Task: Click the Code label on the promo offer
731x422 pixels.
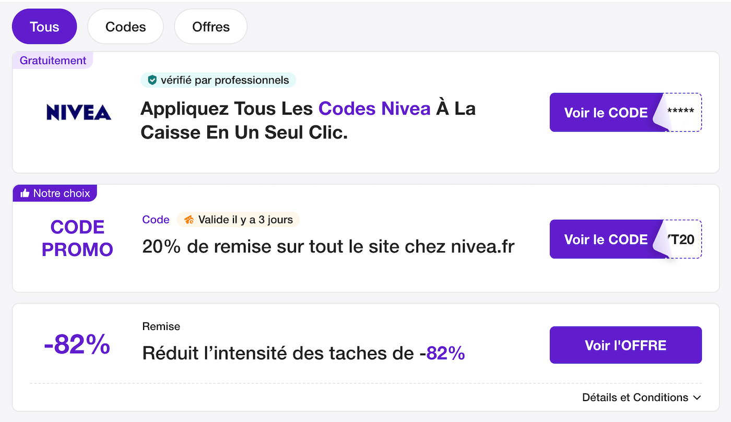Action: click(x=155, y=219)
